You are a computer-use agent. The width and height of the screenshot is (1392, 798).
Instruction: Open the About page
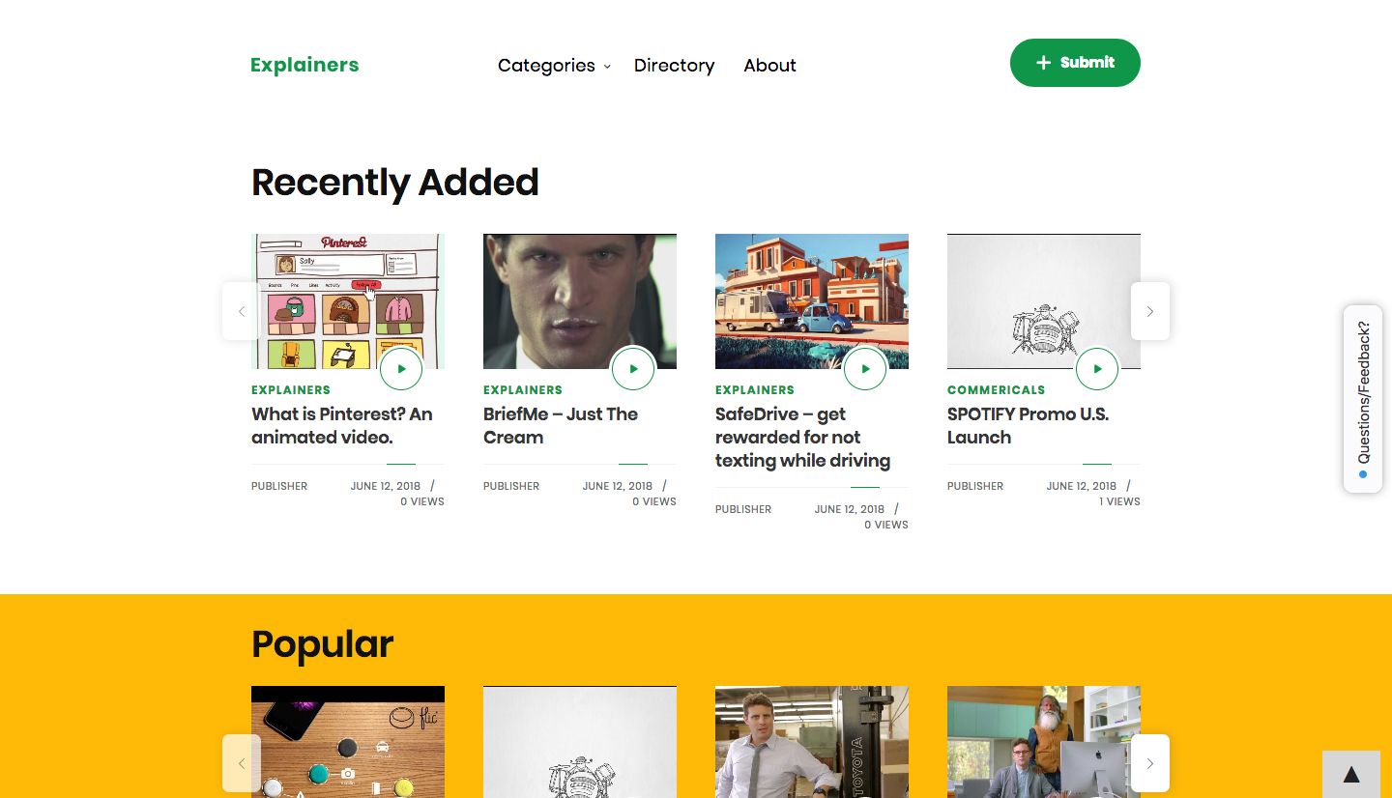point(769,65)
